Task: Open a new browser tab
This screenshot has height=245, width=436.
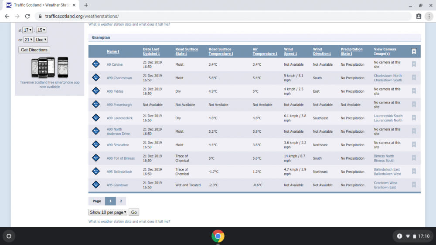Action: (86, 5)
